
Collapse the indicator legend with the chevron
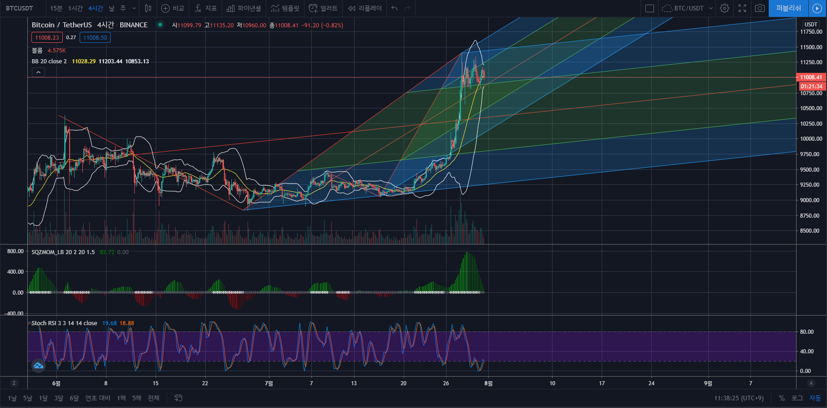[x=38, y=72]
